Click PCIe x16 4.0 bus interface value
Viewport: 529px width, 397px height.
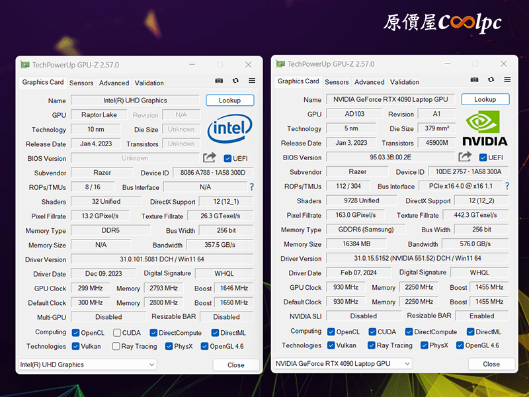tap(460, 186)
